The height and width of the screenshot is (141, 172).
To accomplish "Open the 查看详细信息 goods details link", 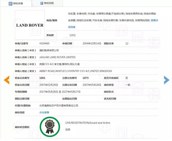I will tap(154, 20).
